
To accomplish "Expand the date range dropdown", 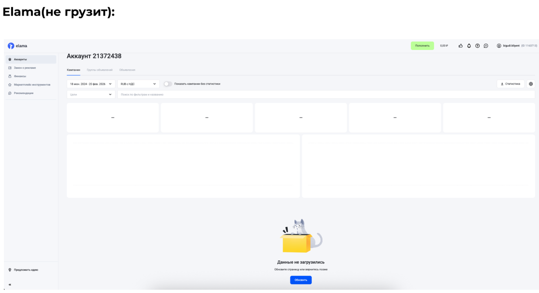I will tap(91, 84).
